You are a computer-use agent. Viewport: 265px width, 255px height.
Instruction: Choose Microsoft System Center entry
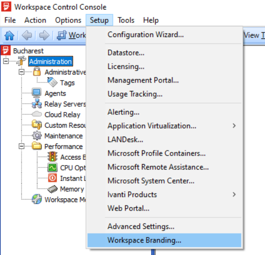[164, 181]
